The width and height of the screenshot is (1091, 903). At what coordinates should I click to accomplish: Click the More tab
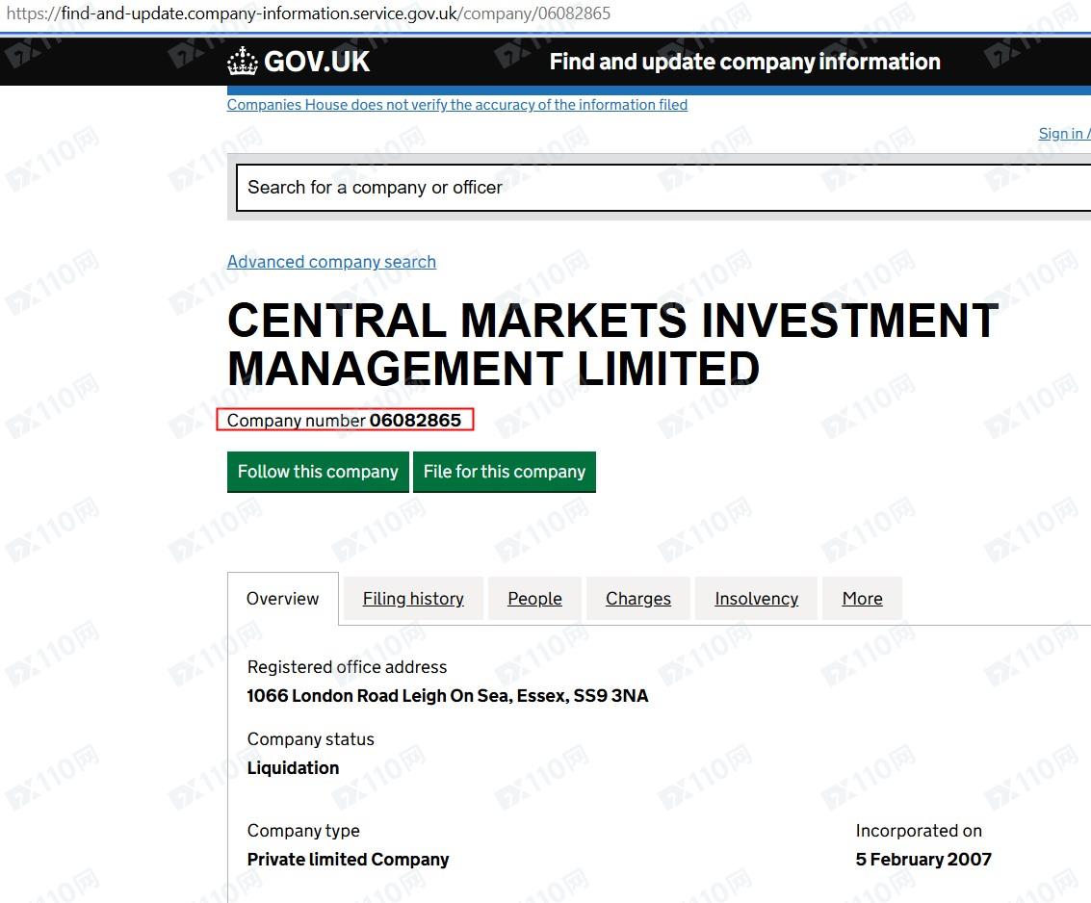point(862,598)
